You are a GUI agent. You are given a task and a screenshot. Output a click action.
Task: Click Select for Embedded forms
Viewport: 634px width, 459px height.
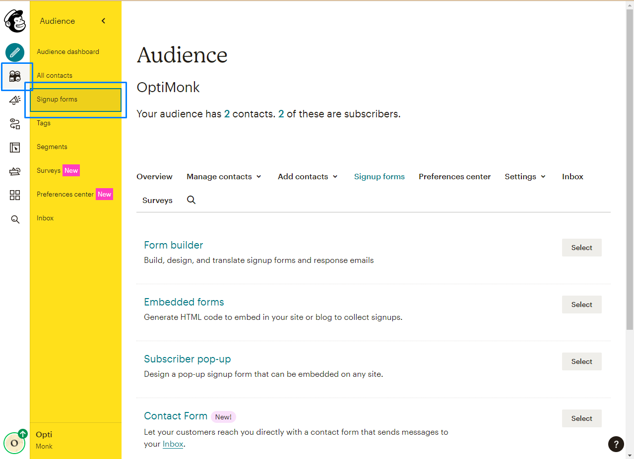[x=582, y=305]
